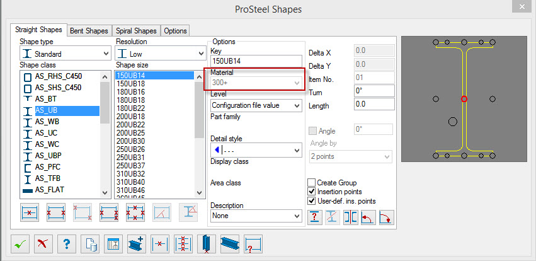Click the single-X between-lines insert icon
The height and width of the screenshot is (261, 536).
160,244
